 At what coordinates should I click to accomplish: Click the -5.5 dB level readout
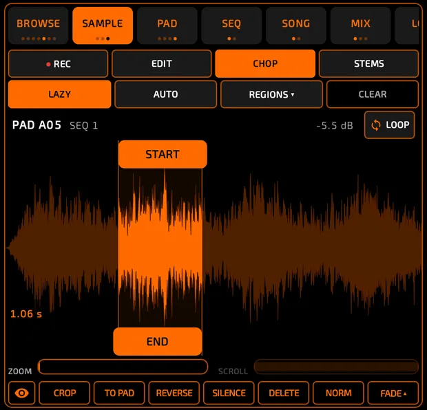coord(335,126)
